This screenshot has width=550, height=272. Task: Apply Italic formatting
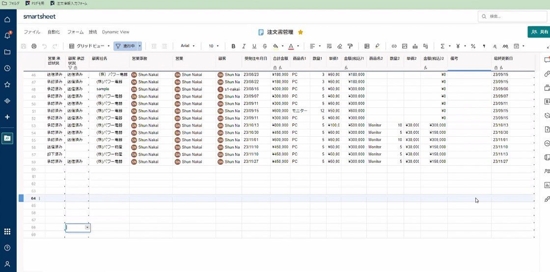[x=244, y=46]
